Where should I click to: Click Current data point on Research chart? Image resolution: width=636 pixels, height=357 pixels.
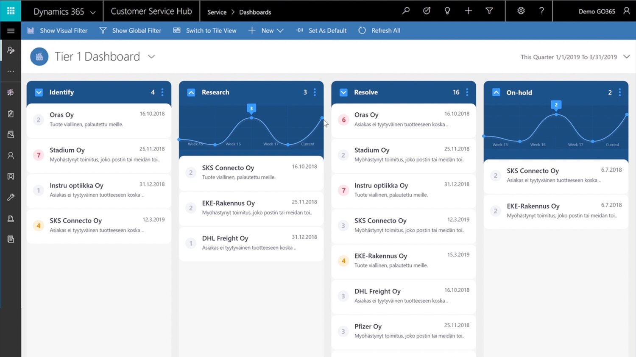pos(322,118)
